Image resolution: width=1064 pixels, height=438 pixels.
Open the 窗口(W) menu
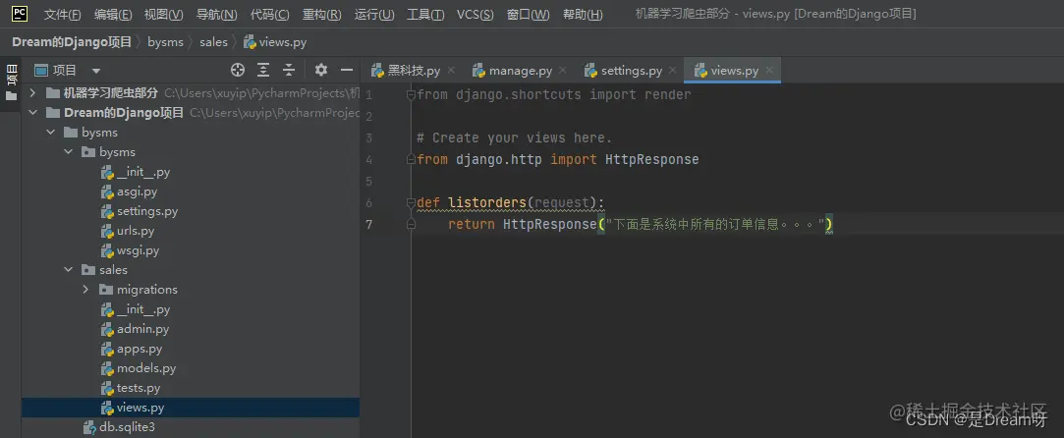(528, 14)
